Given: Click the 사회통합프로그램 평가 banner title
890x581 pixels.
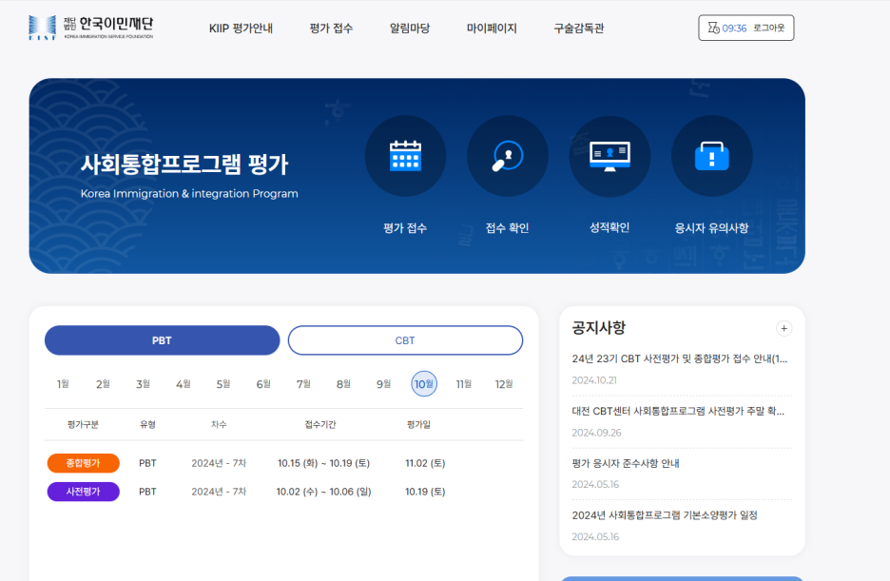Looking at the screenshot, I should point(184,165).
